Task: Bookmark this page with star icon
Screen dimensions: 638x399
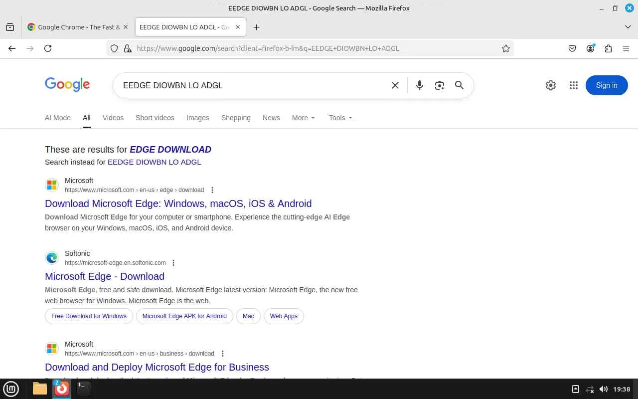Action: [x=506, y=48]
